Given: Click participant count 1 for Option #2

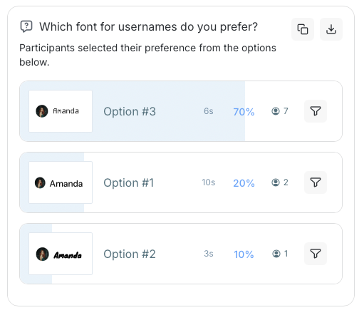Looking at the screenshot, I should (x=286, y=254).
